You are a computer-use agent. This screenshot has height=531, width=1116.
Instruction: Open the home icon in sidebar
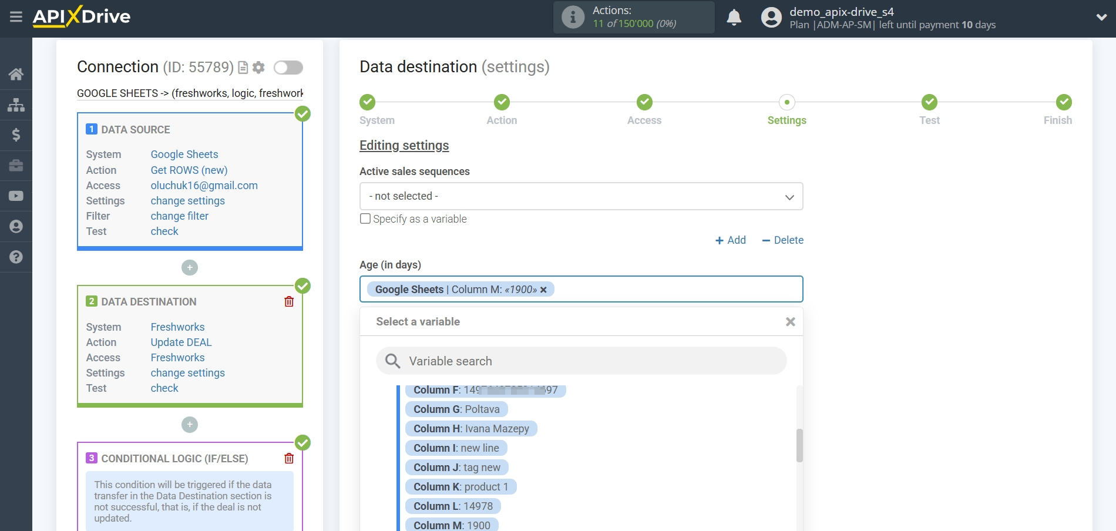(16, 74)
